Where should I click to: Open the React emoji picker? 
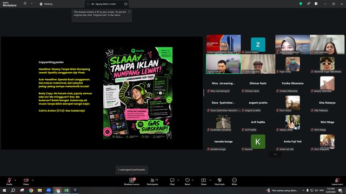coord(188,182)
